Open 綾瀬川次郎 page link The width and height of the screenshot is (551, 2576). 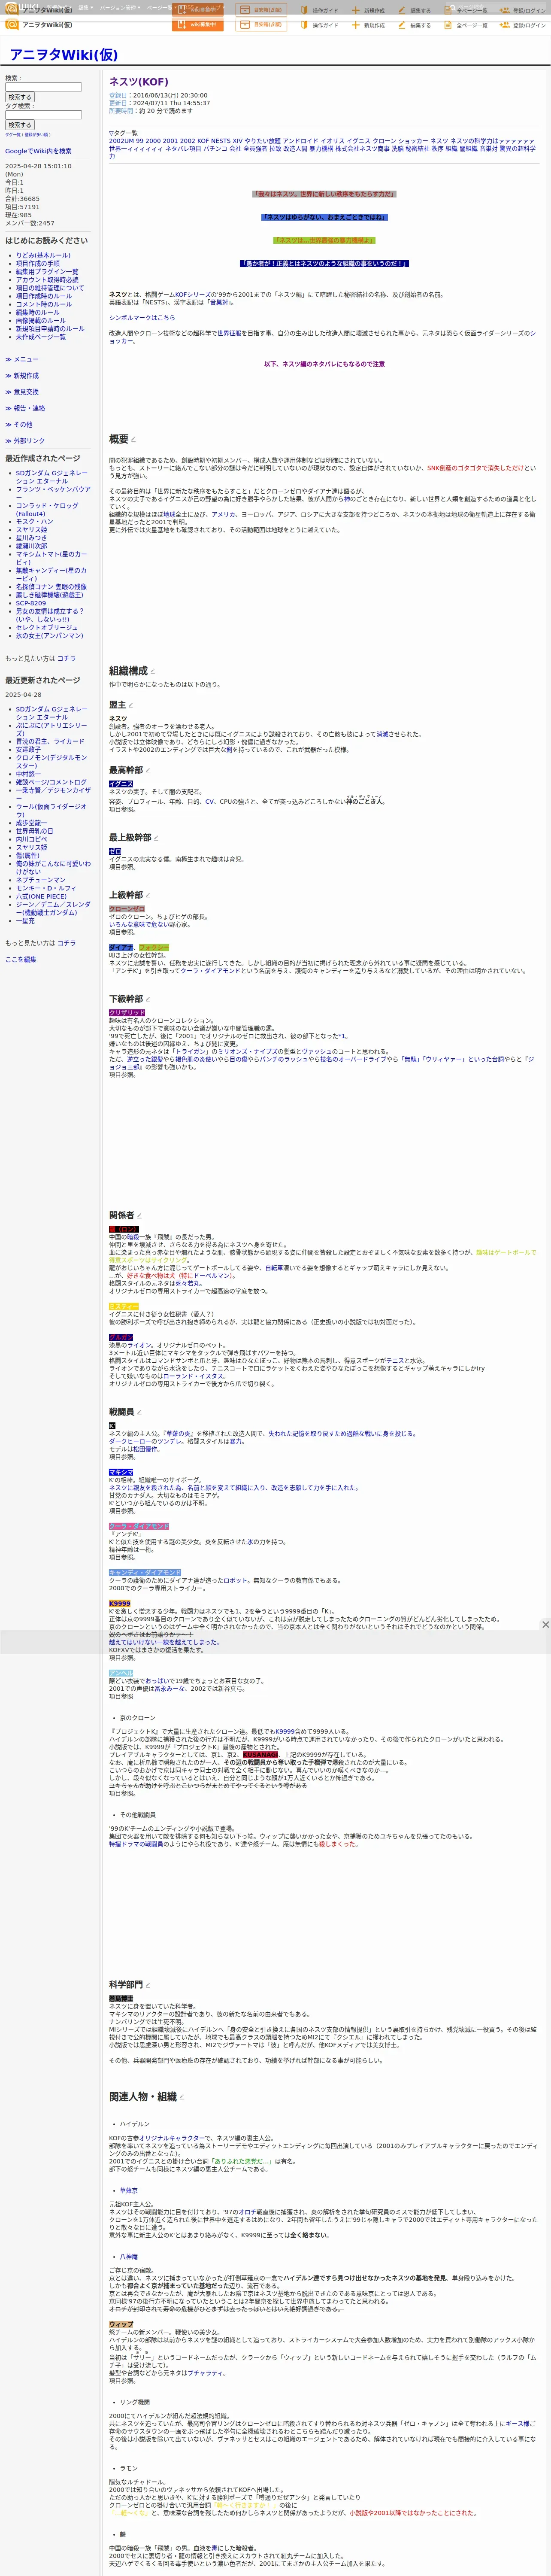31,546
